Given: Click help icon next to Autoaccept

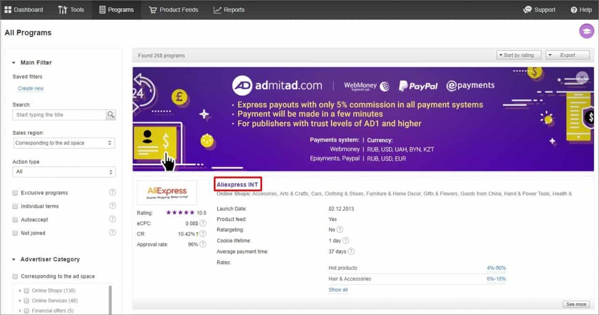Looking at the screenshot, I should click(112, 219).
